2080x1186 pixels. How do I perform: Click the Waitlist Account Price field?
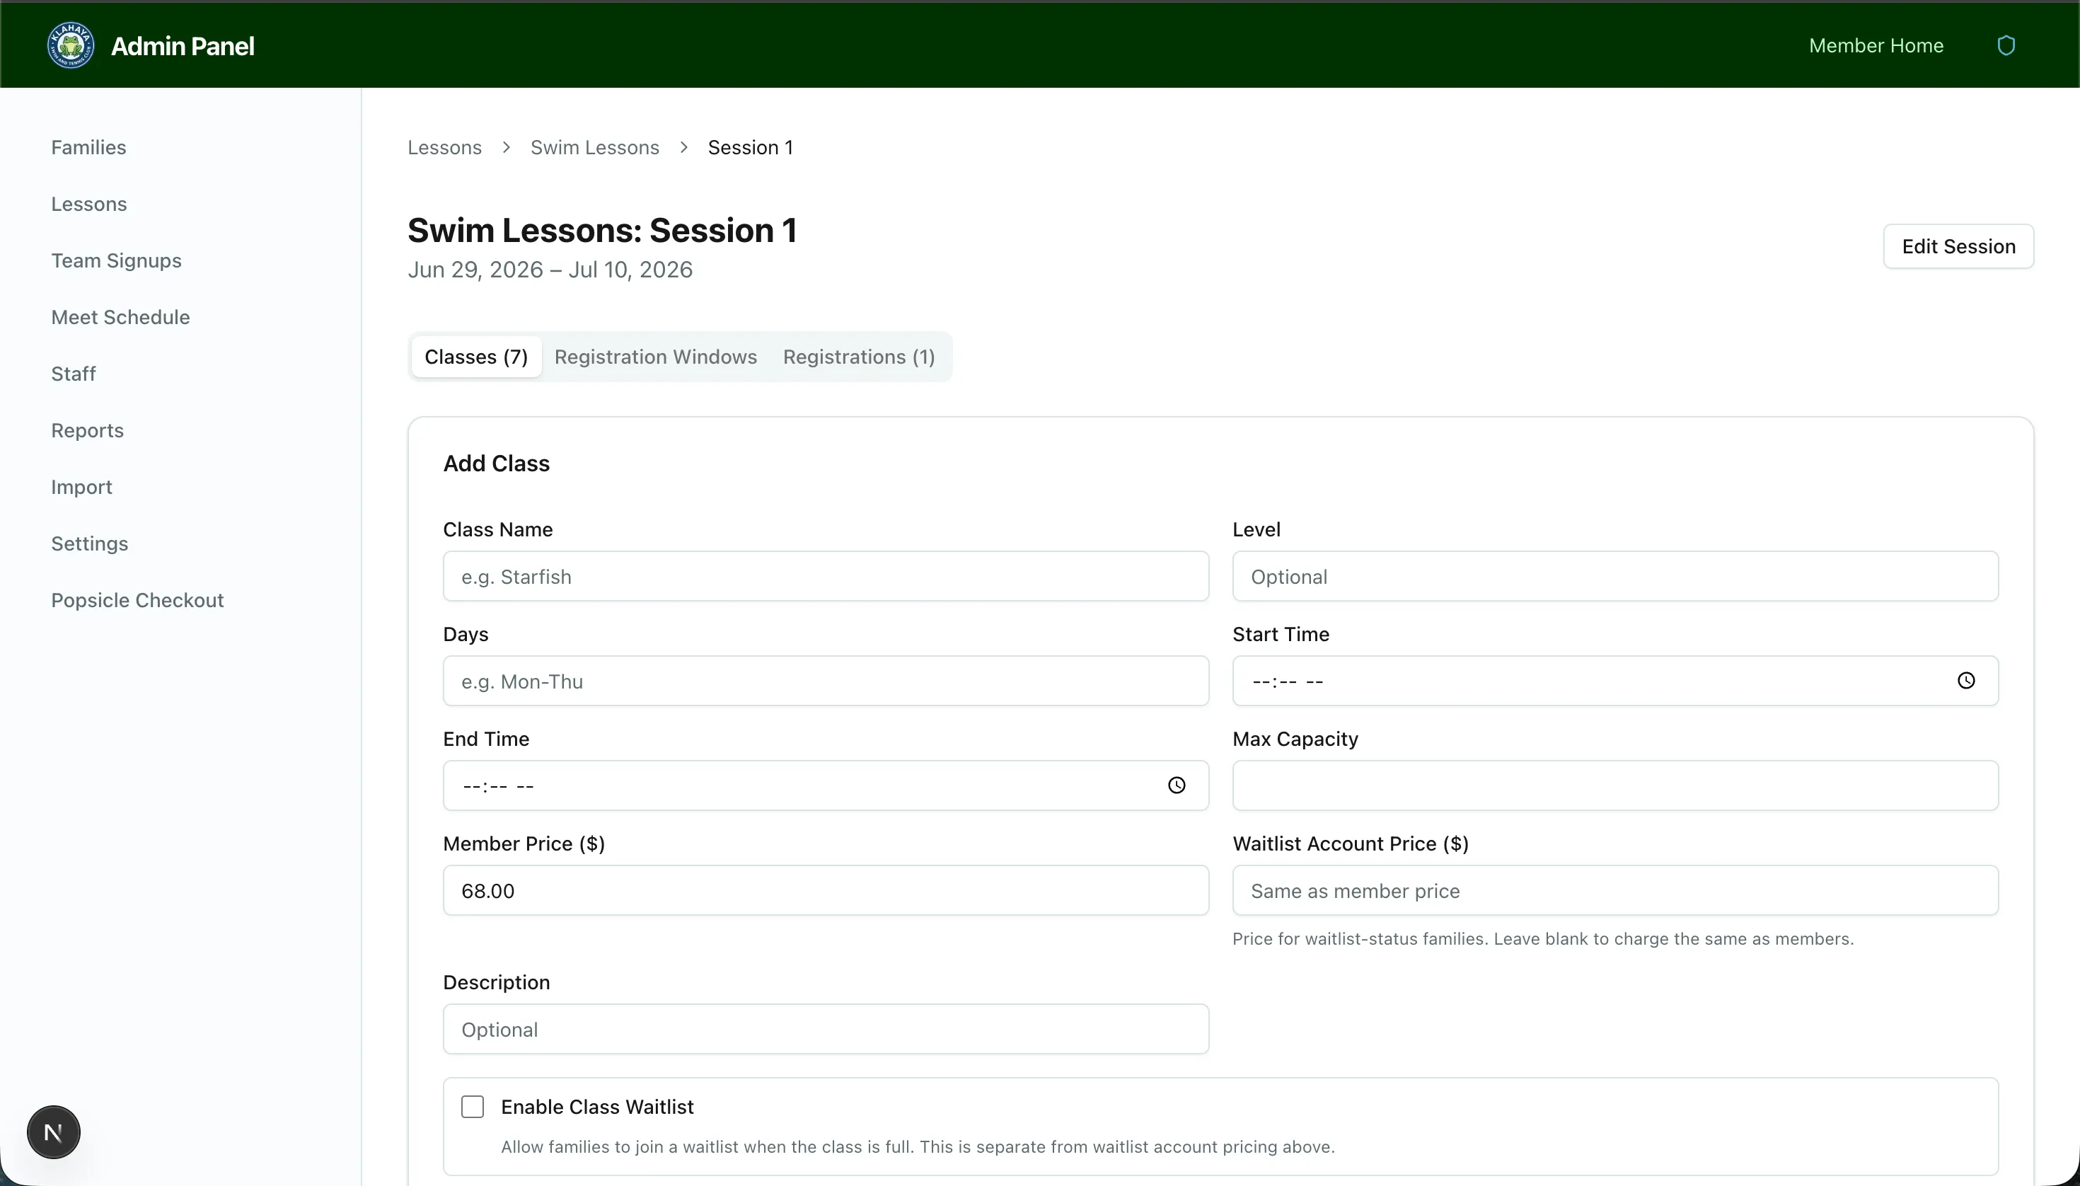click(1614, 890)
